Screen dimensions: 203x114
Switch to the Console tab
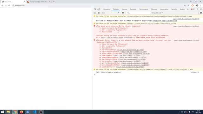tap(115, 9)
